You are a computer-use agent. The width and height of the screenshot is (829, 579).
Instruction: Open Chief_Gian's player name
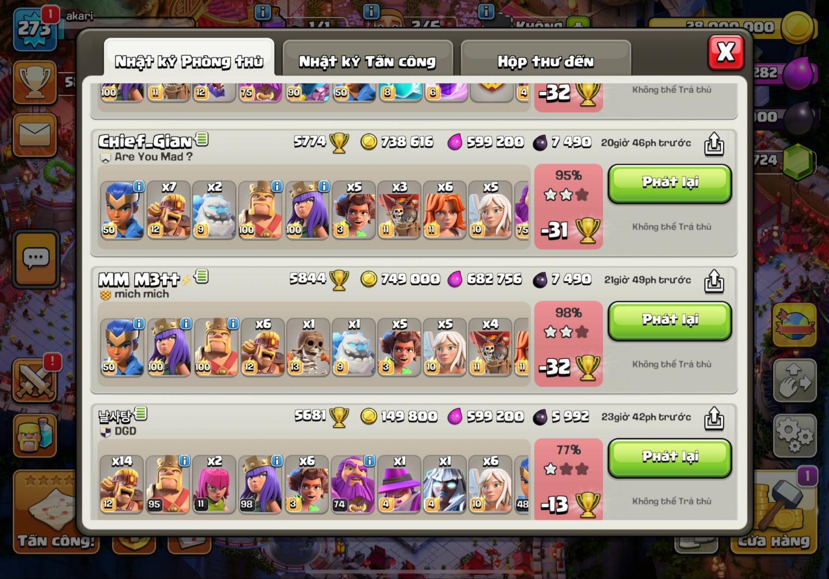pyautogui.click(x=145, y=141)
